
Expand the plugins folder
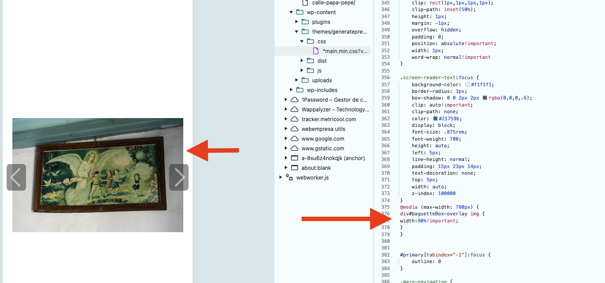297,22
